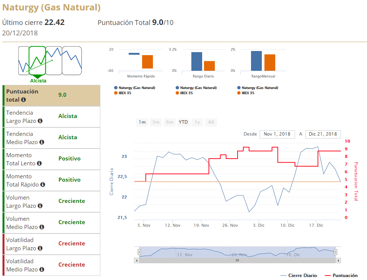Grab the right navigator range handle

tap(335, 252)
